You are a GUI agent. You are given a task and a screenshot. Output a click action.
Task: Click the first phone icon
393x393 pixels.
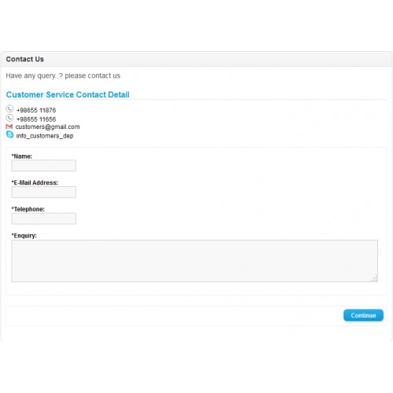point(9,108)
